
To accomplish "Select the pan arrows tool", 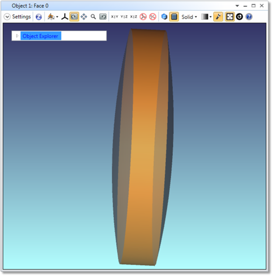I will click(x=84, y=17).
